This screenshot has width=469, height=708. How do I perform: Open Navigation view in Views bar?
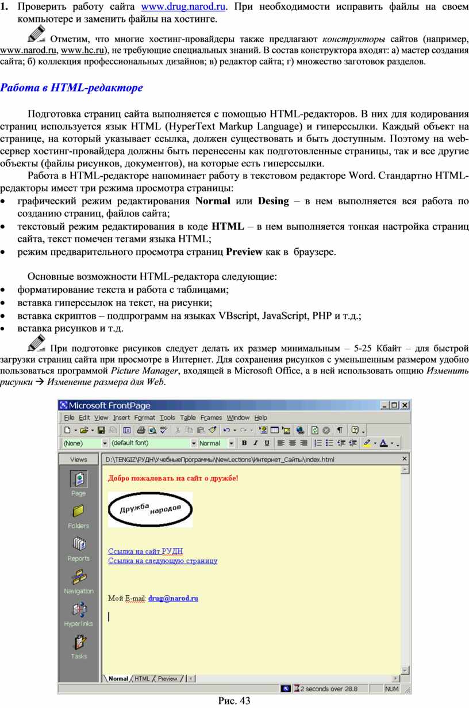79,581
